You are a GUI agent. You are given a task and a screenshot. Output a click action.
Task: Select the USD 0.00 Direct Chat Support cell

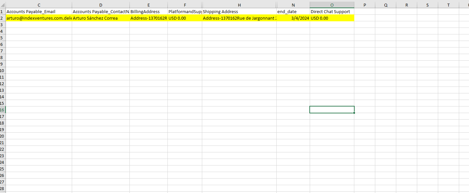tap(332, 18)
